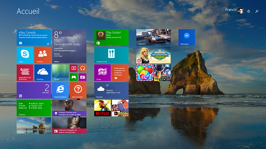Open the OneDrive tile
Screen dimensions: 266x149
(x=42, y=73)
